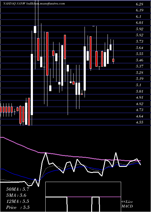The width and height of the screenshot is (151, 212).
Task: Select the 4.55 price axis label
Action: pos(140,122)
